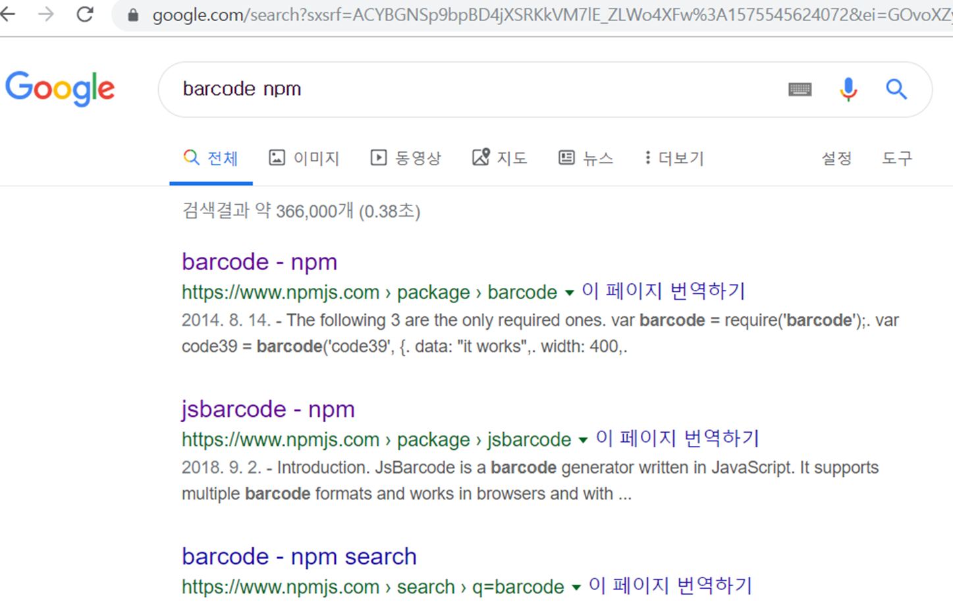This screenshot has height=602, width=953.
Task: Open 설정 search settings
Action: point(836,158)
